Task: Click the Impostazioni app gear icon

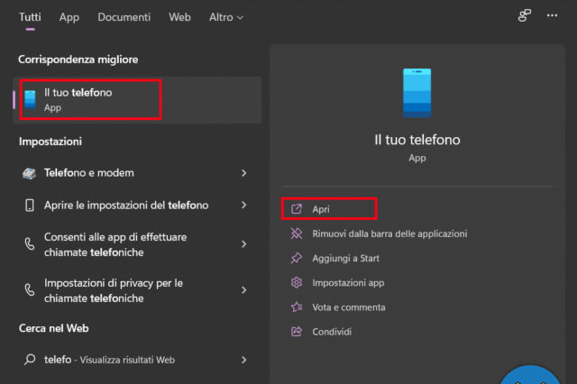Action: point(297,282)
